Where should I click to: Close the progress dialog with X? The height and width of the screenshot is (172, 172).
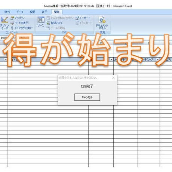click(x=113, y=78)
